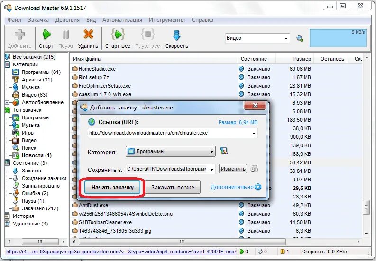Expand Дополнительно options in dialog

tap(236, 187)
